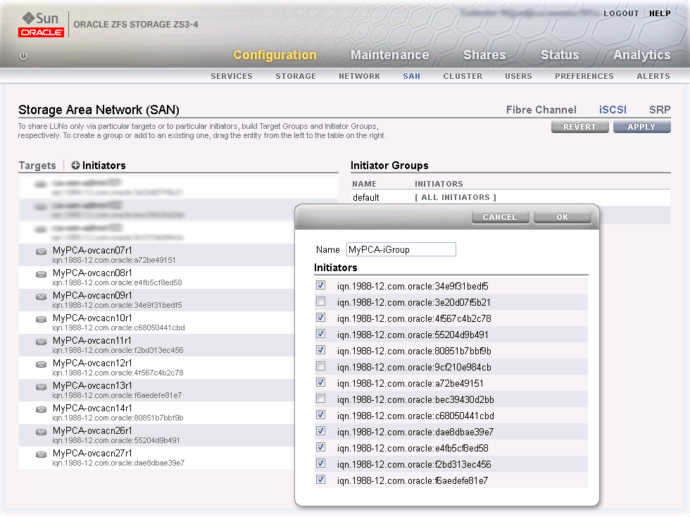Select the CLUSTER sub-tab

pos(463,76)
